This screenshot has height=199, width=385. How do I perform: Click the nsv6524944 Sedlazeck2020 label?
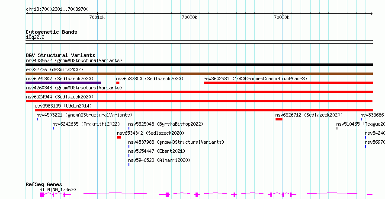[x=60, y=97]
